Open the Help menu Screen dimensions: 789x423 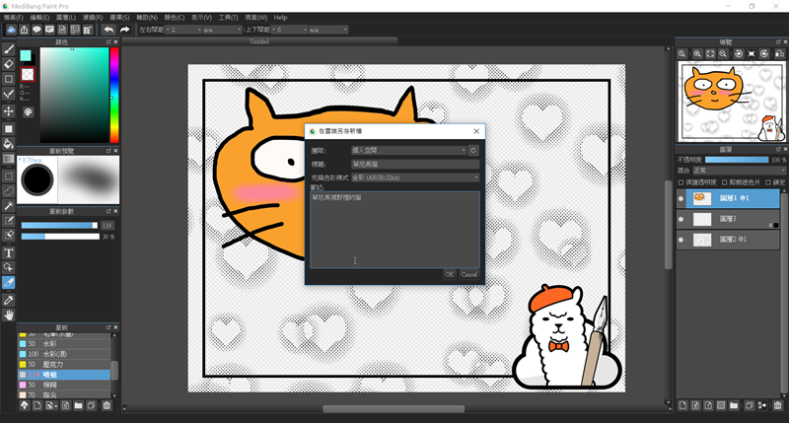click(280, 17)
